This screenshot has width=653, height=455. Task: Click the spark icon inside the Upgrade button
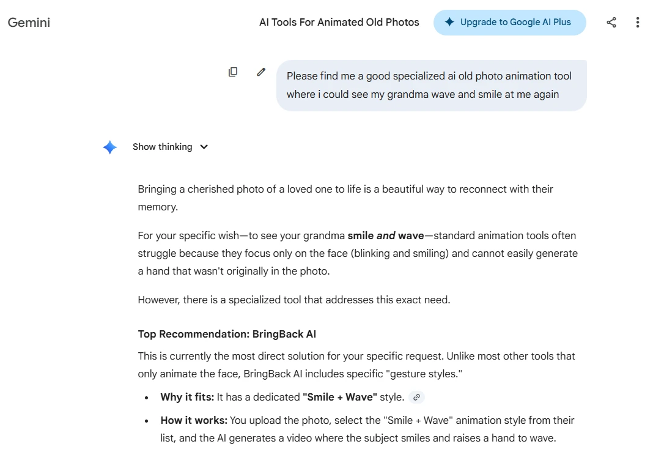point(449,22)
